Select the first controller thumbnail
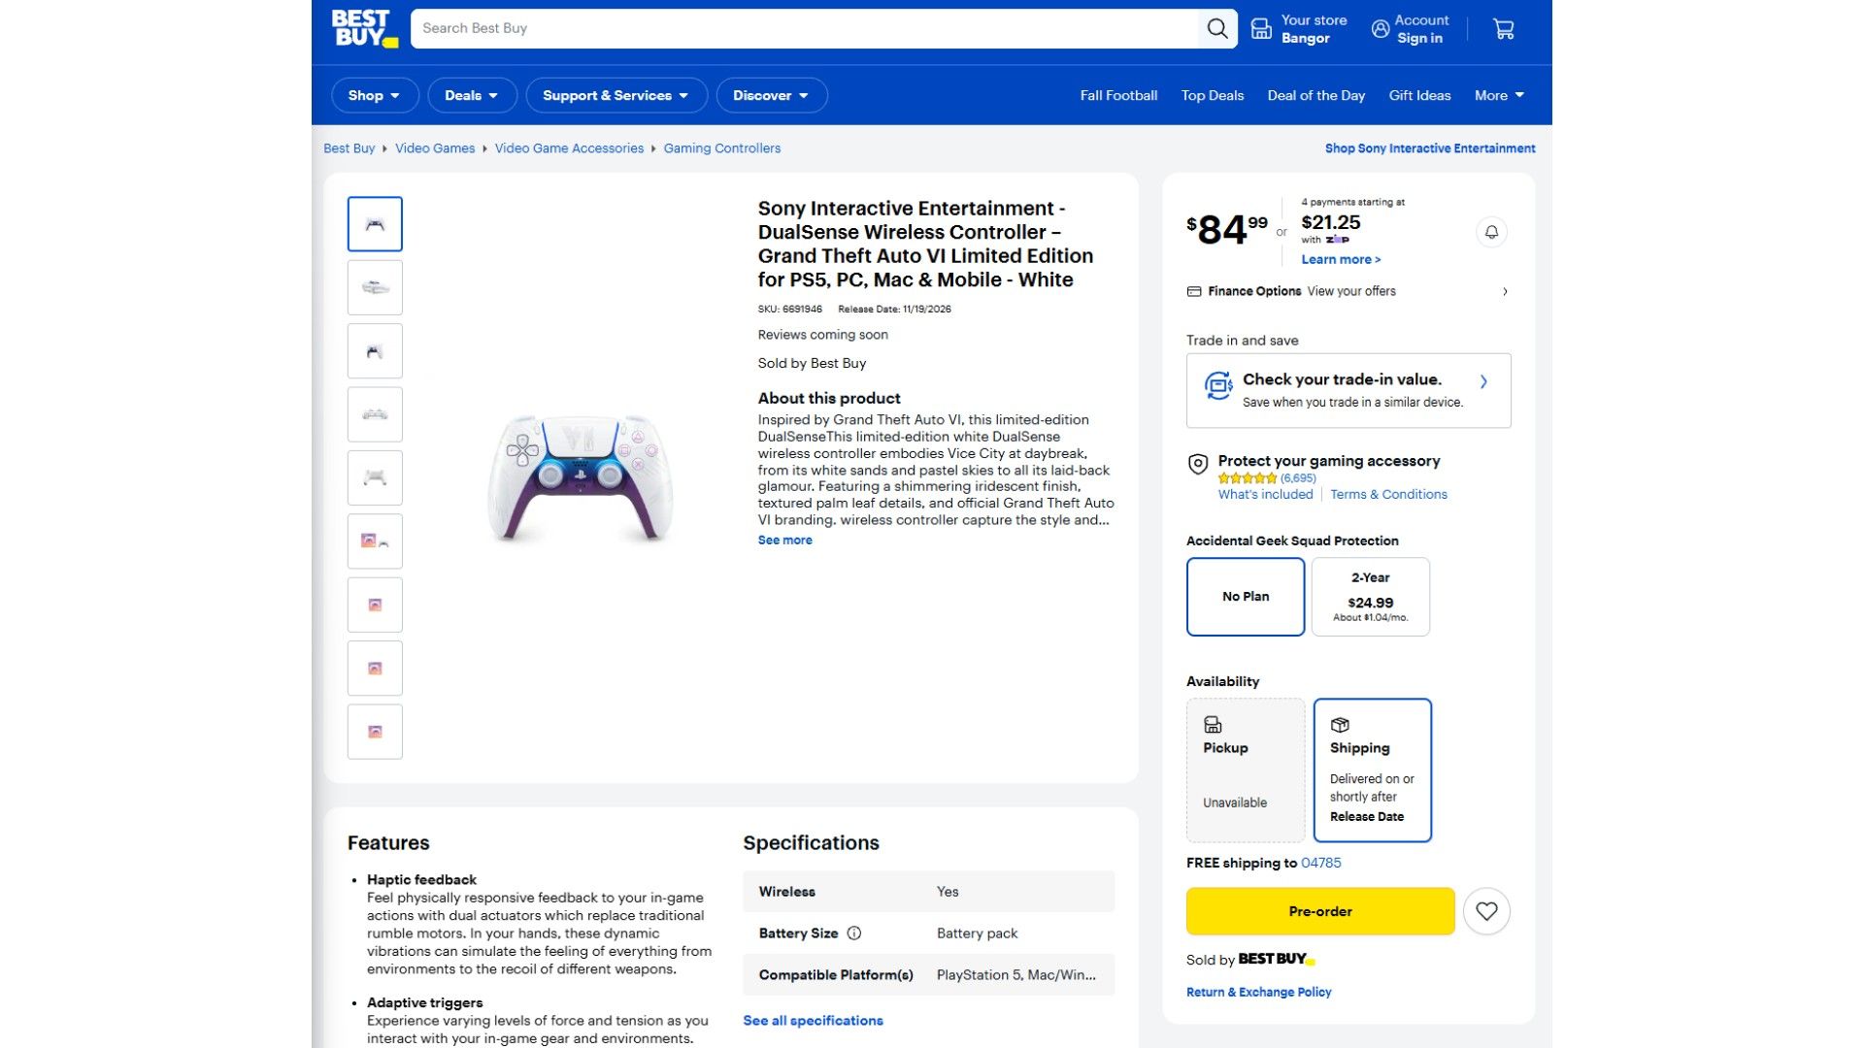This screenshot has height=1048, width=1864. click(x=375, y=224)
